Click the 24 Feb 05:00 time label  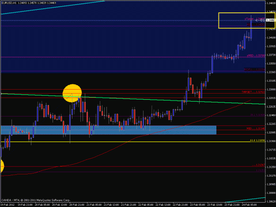250,205
